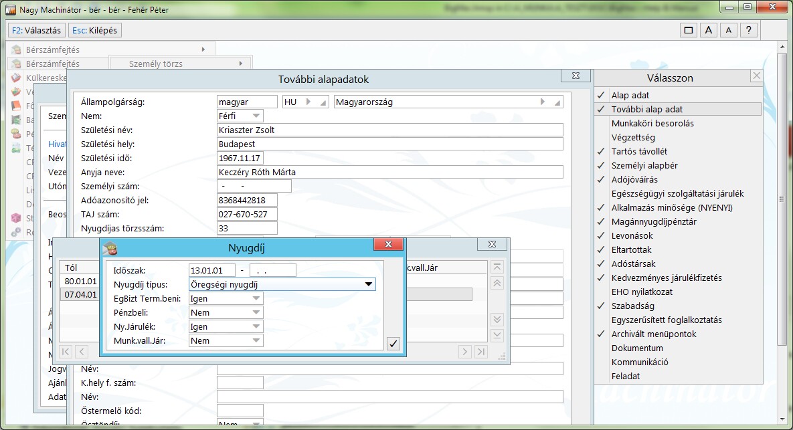793x430 pixels.
Task: Click the Adóazonosító jel input field
Action: point(247,200)
